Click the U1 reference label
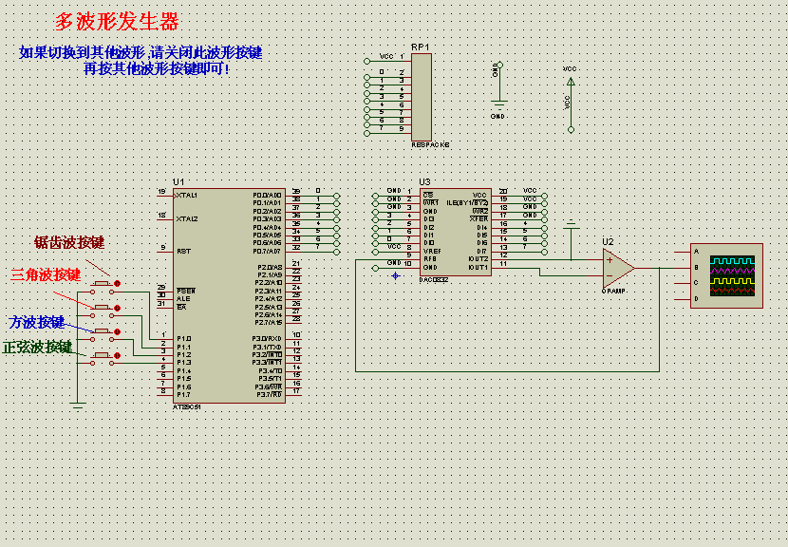Screen dimensions: 788x547 (x=178, y=182)
